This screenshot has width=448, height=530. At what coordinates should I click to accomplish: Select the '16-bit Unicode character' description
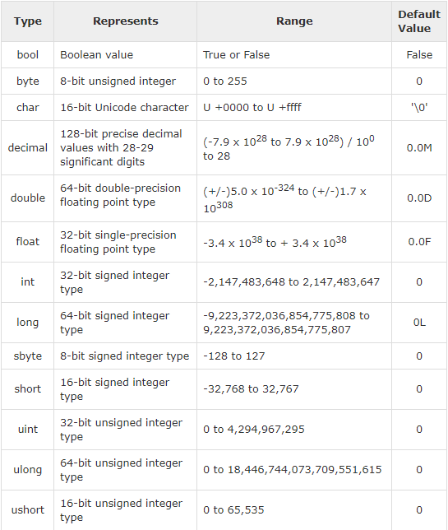coord(124,108)
